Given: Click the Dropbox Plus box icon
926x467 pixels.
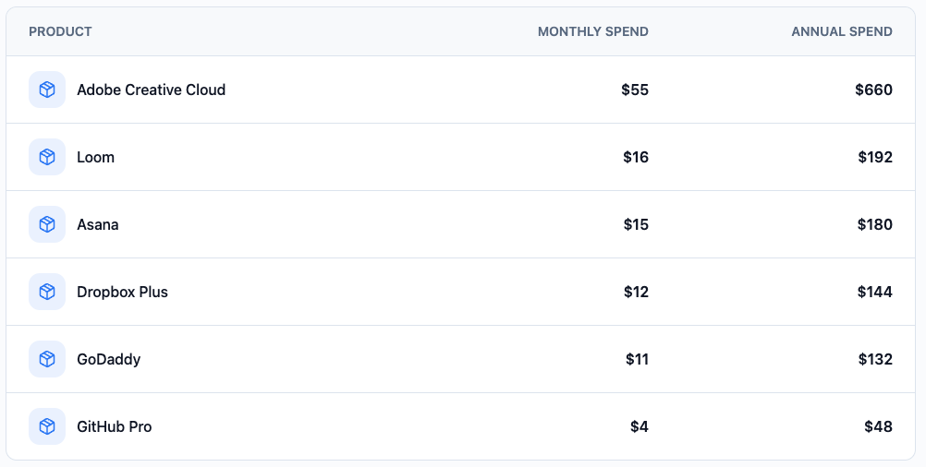Looking at the screenshot, I should tap(47, 292).
